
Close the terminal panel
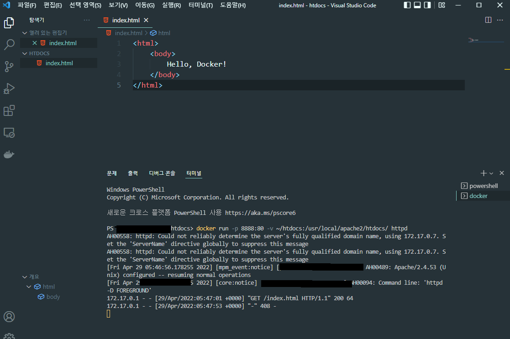(502, 173)
